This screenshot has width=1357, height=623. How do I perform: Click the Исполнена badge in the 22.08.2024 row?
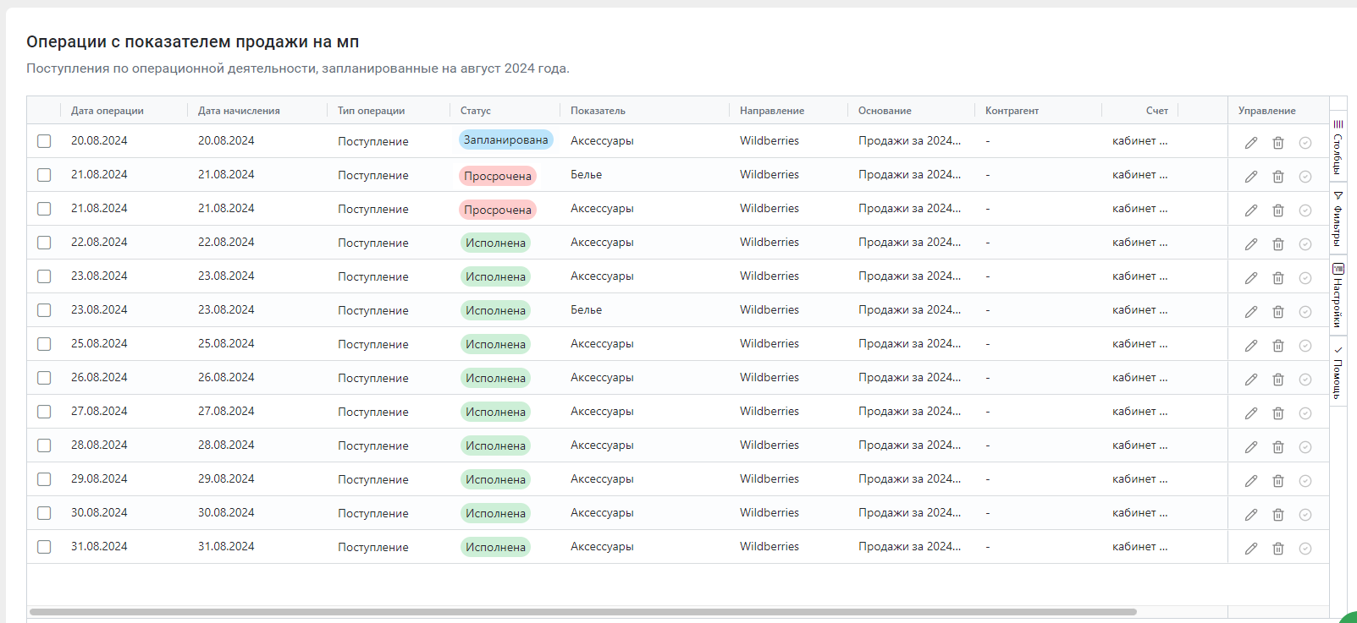coord(495,243)
